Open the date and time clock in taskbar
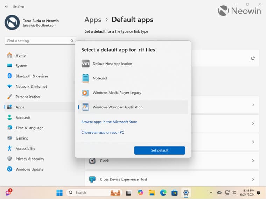 (x=247, y=193)
